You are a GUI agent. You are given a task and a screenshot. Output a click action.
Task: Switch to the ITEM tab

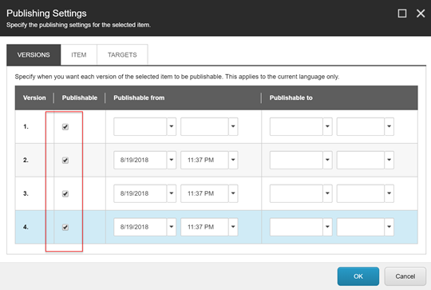coord(78,55)
